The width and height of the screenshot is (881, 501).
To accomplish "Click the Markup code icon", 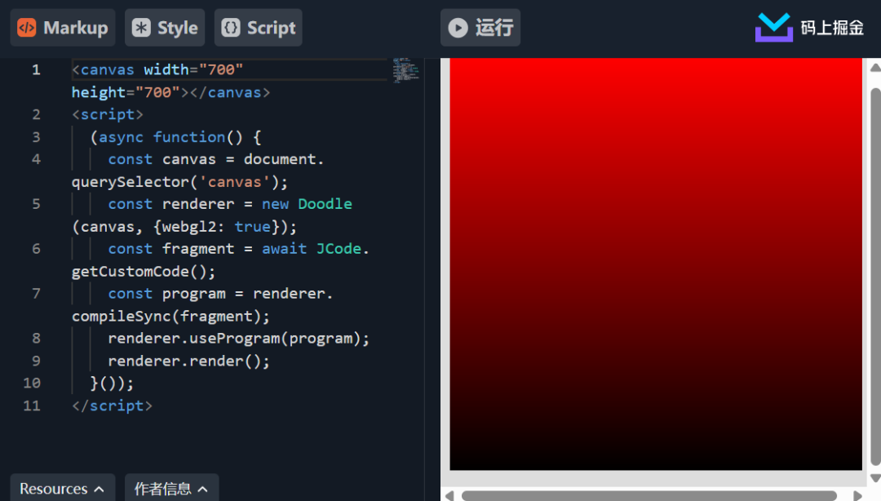I will [26, 28].
